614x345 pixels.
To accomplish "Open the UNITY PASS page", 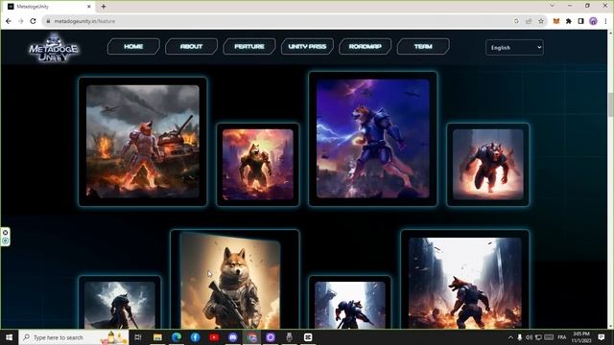I will pos(307,47).
